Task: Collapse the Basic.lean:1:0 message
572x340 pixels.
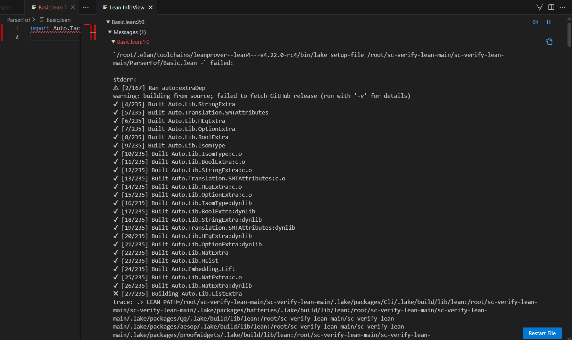Action: 113,42
